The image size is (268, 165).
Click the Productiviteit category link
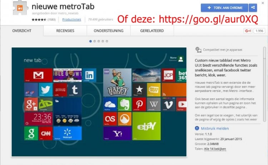click(71, 20)
